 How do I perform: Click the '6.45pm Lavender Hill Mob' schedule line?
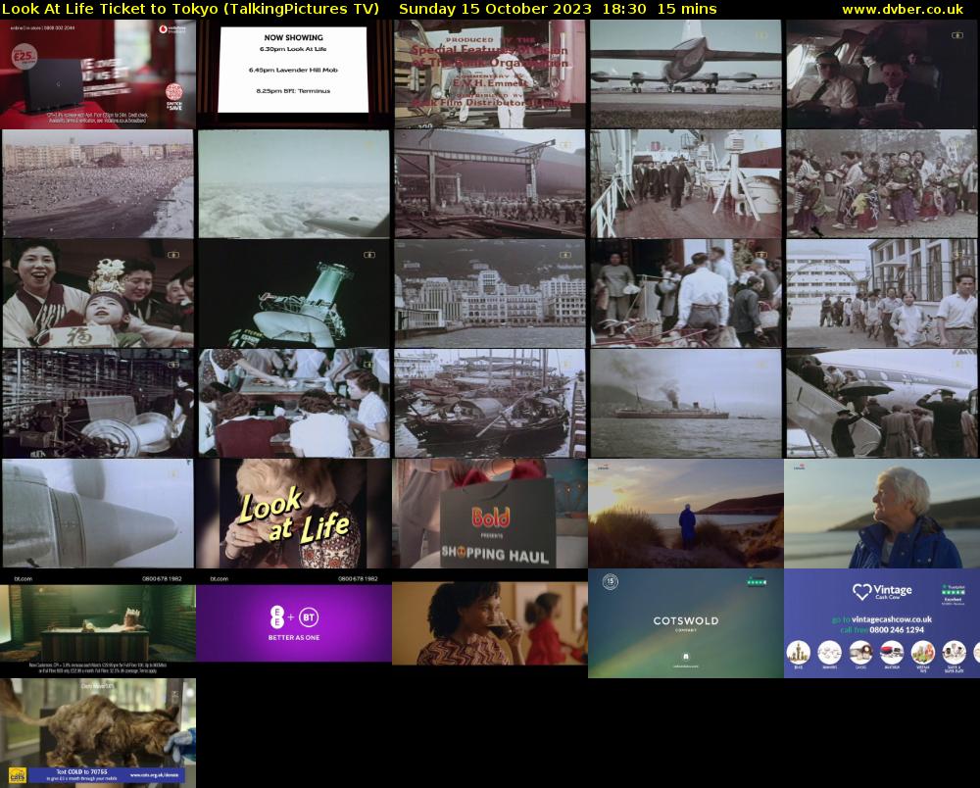[x=293, y=70]
